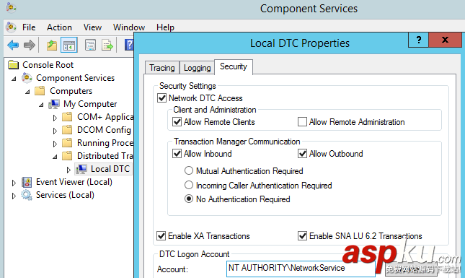Expand the COM+ Applications node
Screen dimensions: 465x278
pos(55,118)
